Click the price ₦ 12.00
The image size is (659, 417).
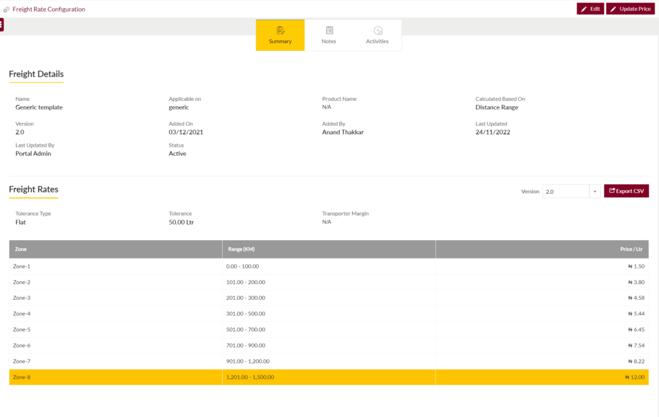pyautogui.click(x=635, y=378)
